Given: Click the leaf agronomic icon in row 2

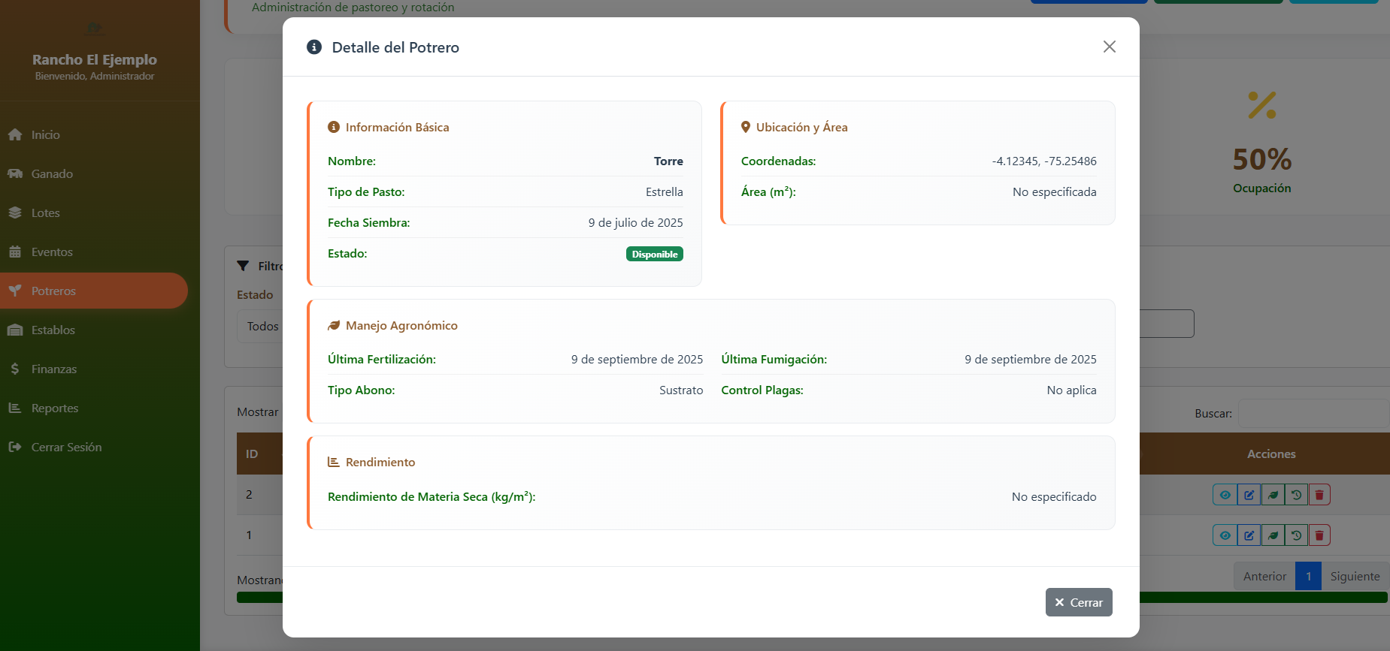Looking at the screenshot, I should [1273, 495].
